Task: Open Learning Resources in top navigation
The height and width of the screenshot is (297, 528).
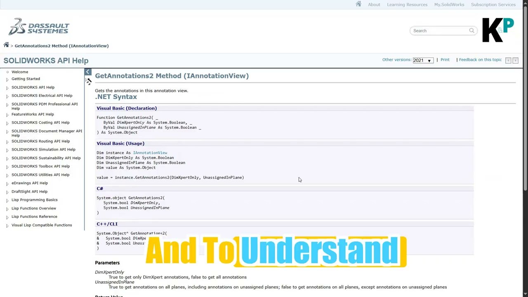Action: pyautogui.click(x=407, y=5)
